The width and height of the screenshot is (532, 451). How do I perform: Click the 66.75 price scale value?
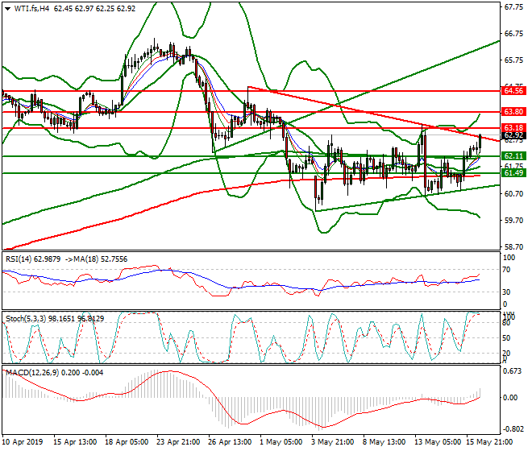pyautogui.click(x=513, y=34)
